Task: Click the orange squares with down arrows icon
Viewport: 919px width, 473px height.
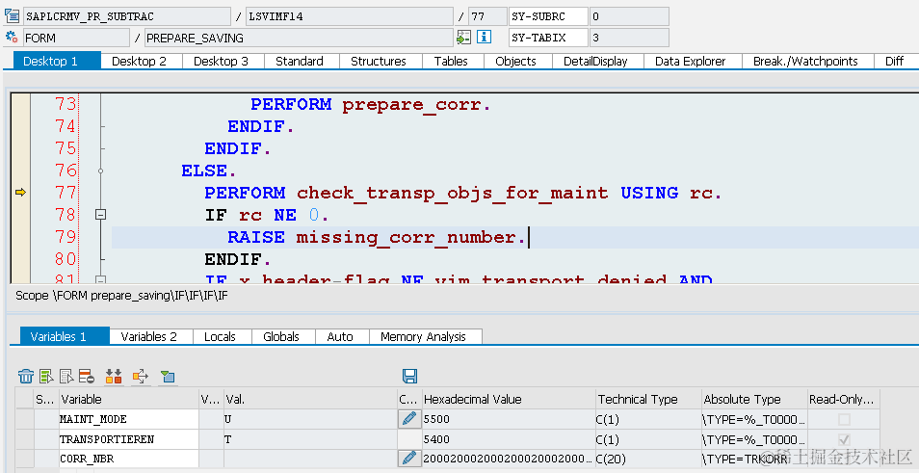Action: [114, 377]
